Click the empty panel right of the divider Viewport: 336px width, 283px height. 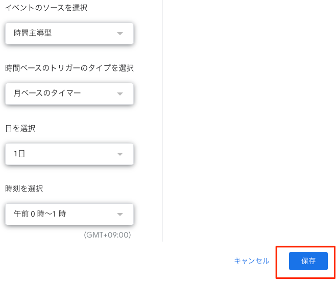pos(250,123)
